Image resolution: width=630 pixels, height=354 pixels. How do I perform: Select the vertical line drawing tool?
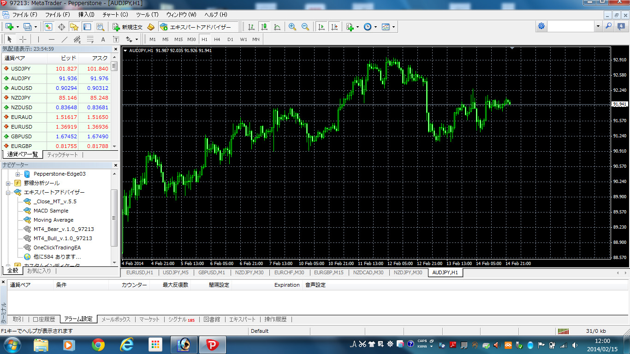38,39
